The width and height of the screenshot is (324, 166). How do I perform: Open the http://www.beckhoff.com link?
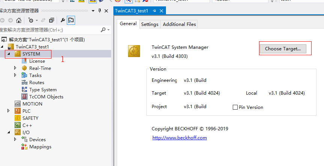coord(179,138)
